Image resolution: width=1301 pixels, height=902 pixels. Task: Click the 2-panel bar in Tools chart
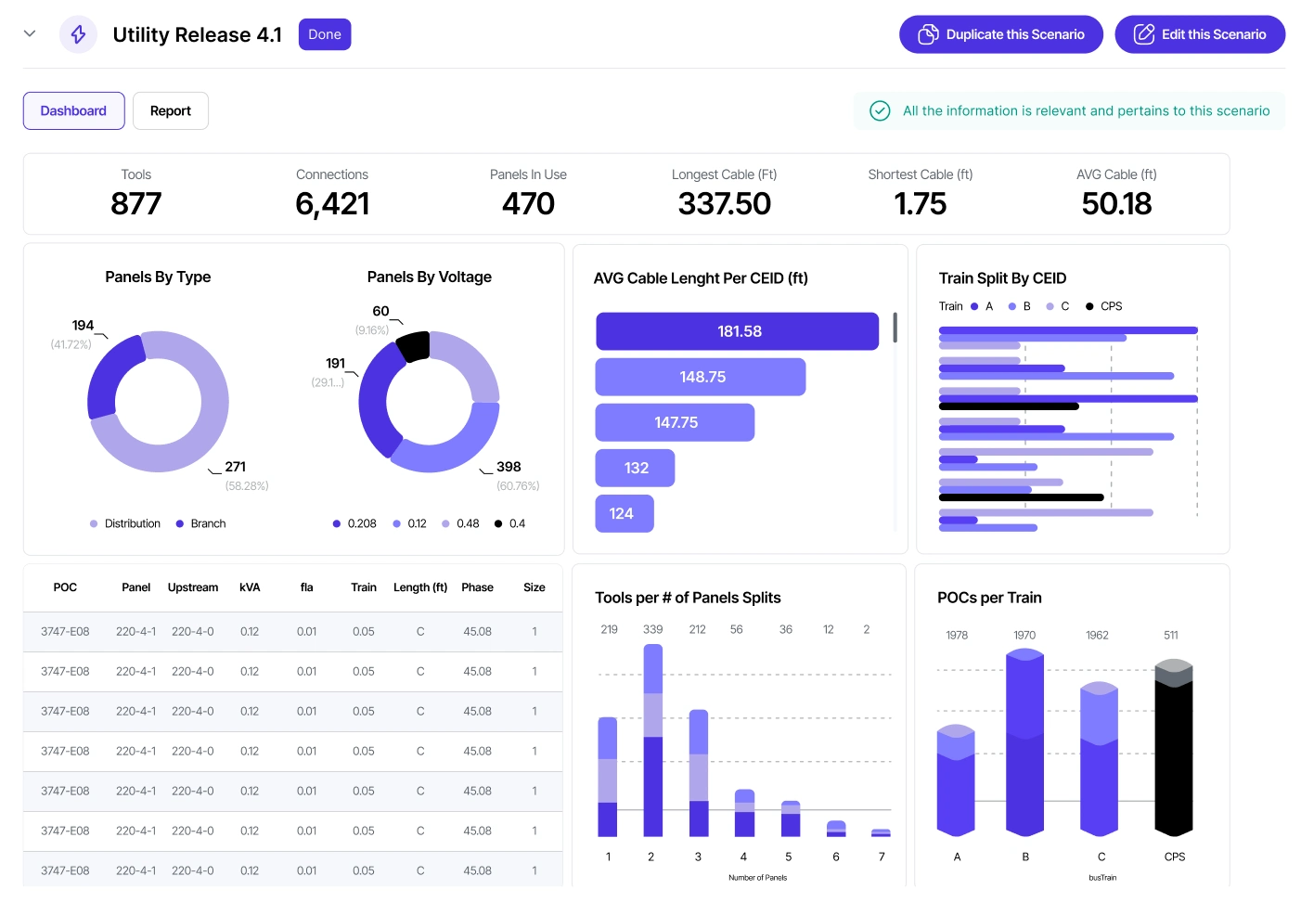click(653, 741)
